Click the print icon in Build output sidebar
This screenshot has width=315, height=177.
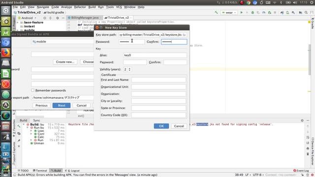pos(308,148)
